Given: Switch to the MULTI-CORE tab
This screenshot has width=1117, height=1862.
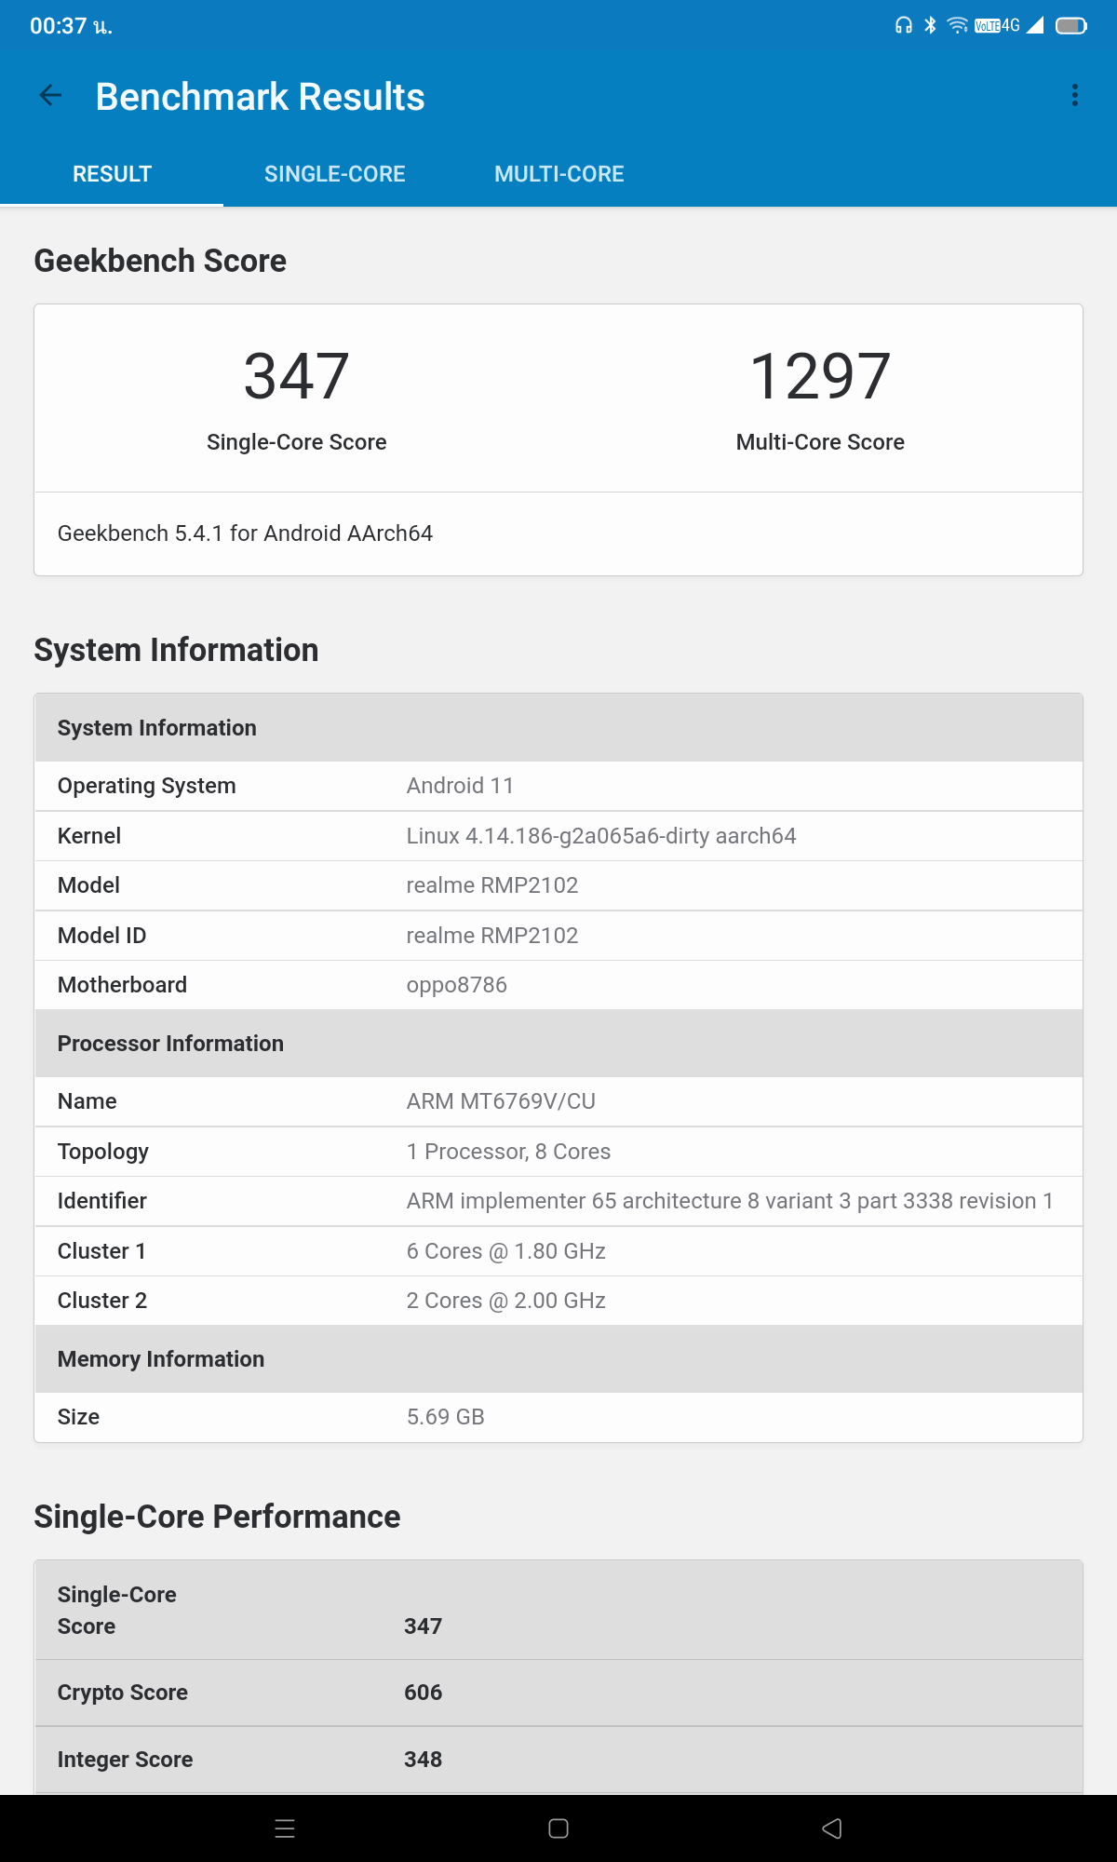Looking at the screenshot, I should click(558, 174).
